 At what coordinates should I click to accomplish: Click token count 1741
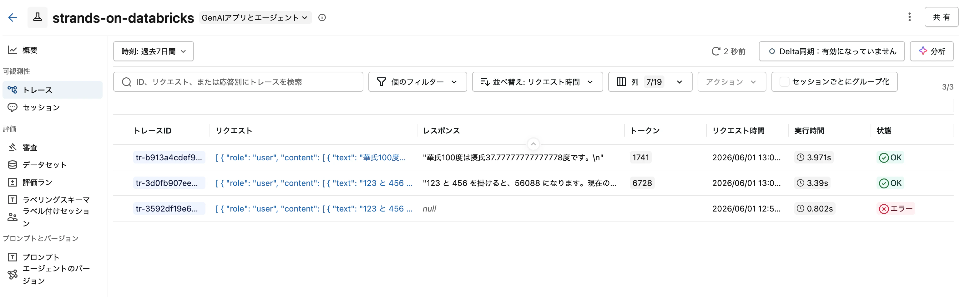click(641, 158)
